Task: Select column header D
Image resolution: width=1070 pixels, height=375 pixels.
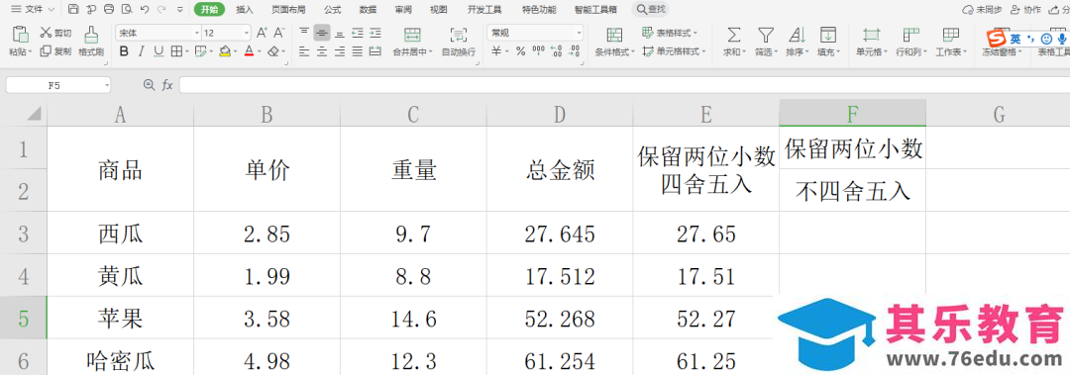Action: pyautogui.click(x=560, y=114)
